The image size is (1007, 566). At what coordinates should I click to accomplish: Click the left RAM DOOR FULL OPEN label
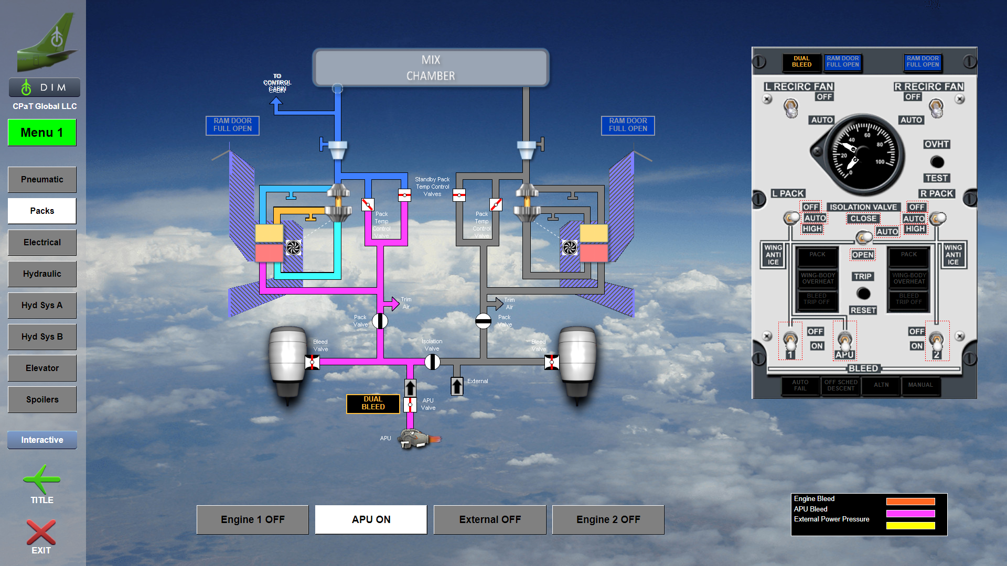tap(232, 125)
